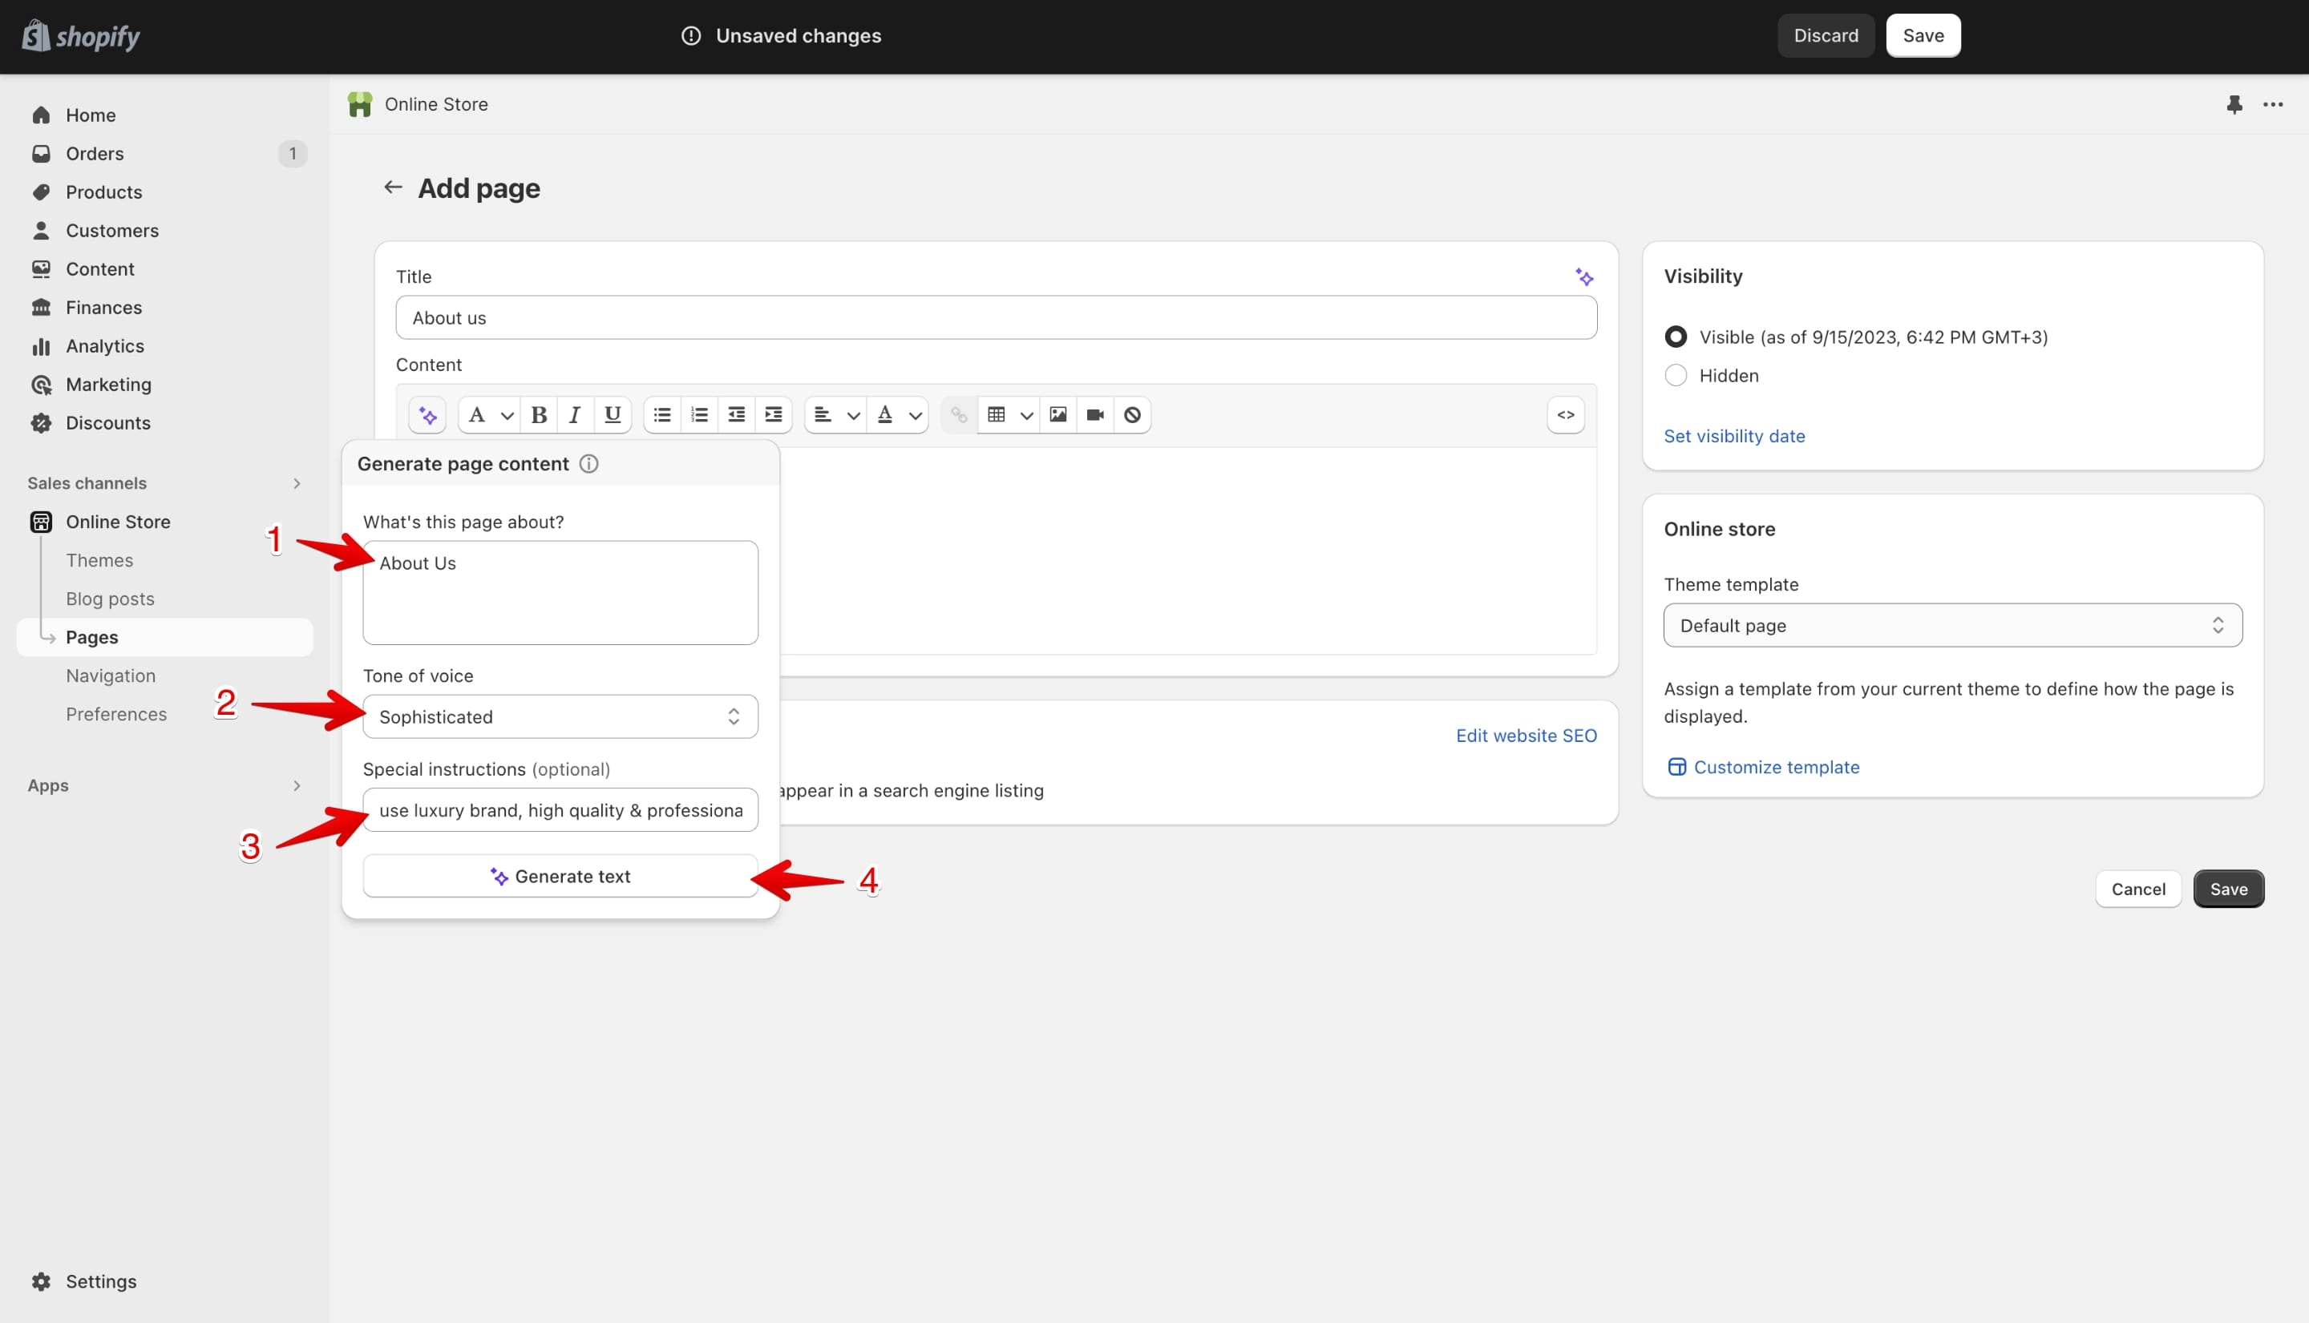Screen dimensions: 2309x1323
Task: Click the Shopify logo
Action: coord(81,36)
